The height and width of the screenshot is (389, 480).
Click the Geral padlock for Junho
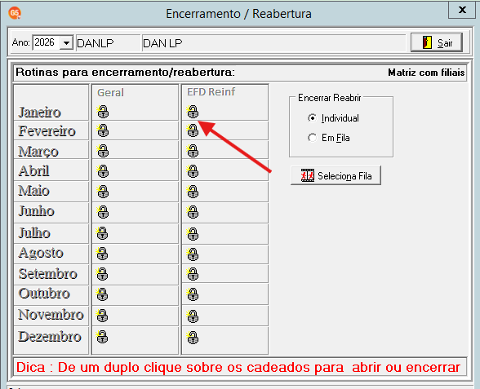[103, 212]
